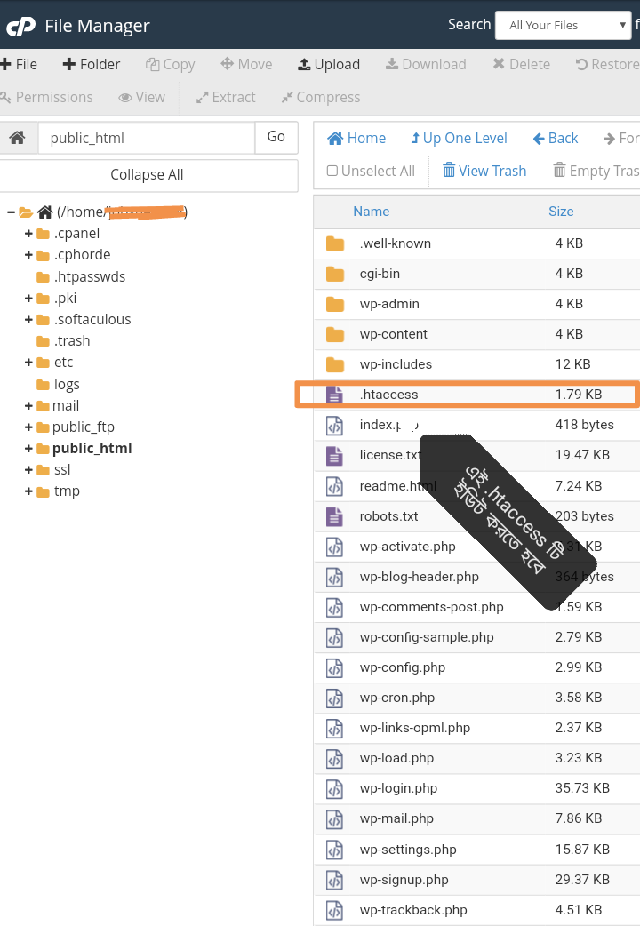Expand the .cpanel tree folder

tap(28, 234)
